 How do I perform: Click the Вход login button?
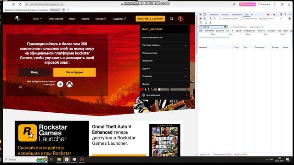pyautogui.click(x=34, y=72)
